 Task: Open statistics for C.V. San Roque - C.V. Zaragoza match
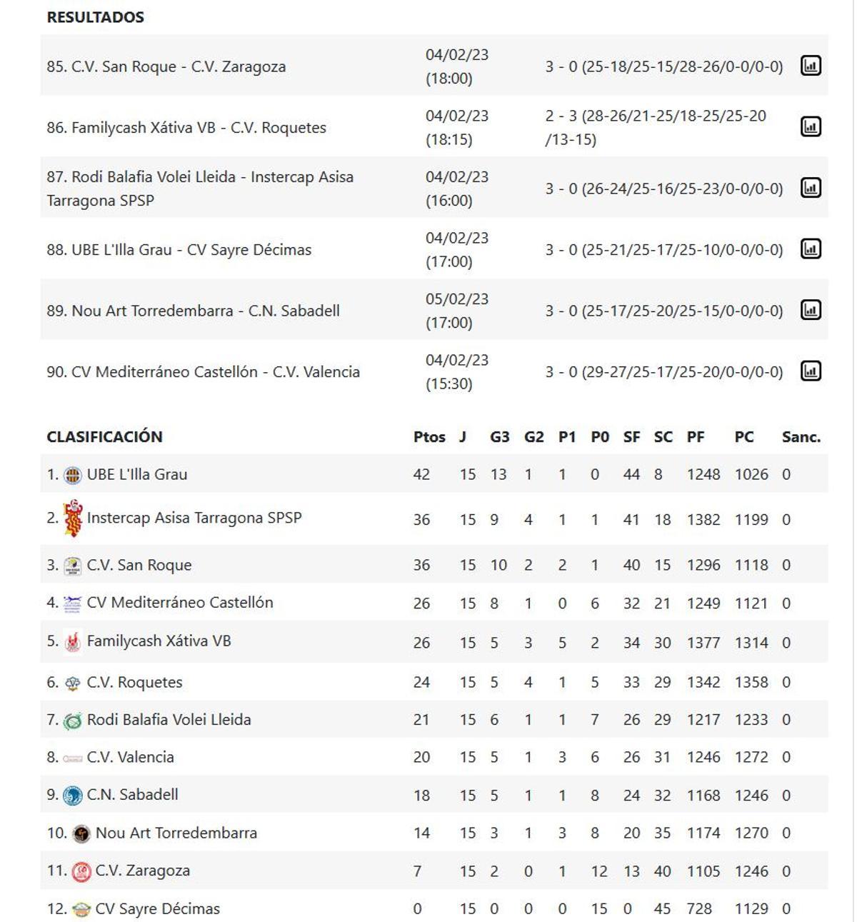810,66
